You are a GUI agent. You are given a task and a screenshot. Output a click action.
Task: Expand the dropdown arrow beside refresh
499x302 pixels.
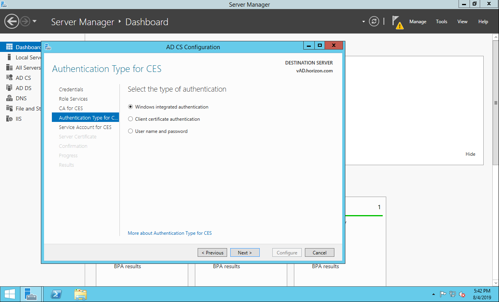click(x=363, y=22)
